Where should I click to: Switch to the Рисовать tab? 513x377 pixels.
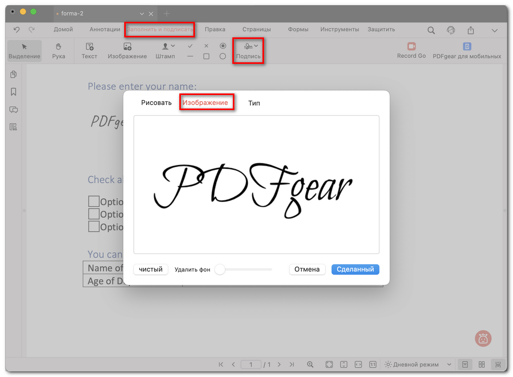click(155, 103)
